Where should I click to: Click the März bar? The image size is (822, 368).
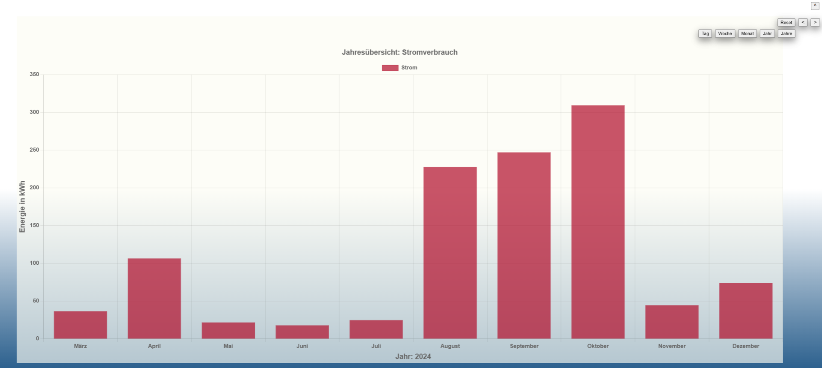click(80, 325)
